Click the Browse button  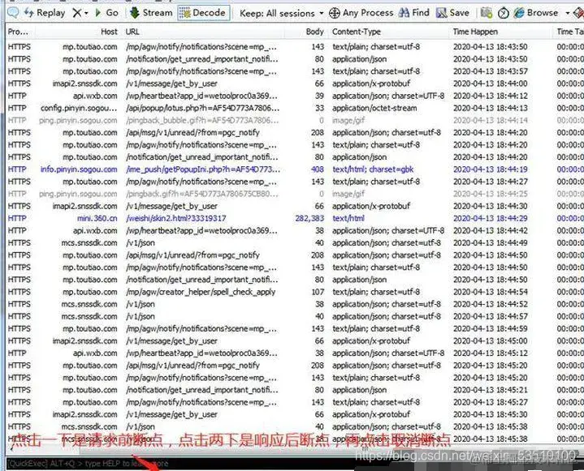tap(536, 13)
